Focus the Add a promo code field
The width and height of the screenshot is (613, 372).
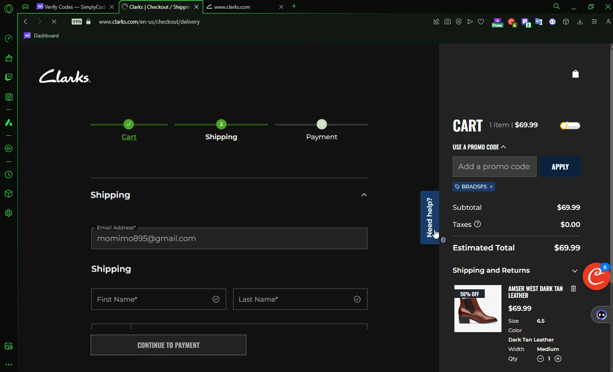[x=494, y=167]
